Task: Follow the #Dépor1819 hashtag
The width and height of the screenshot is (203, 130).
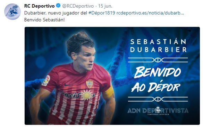Action: [x=102, y=13]
